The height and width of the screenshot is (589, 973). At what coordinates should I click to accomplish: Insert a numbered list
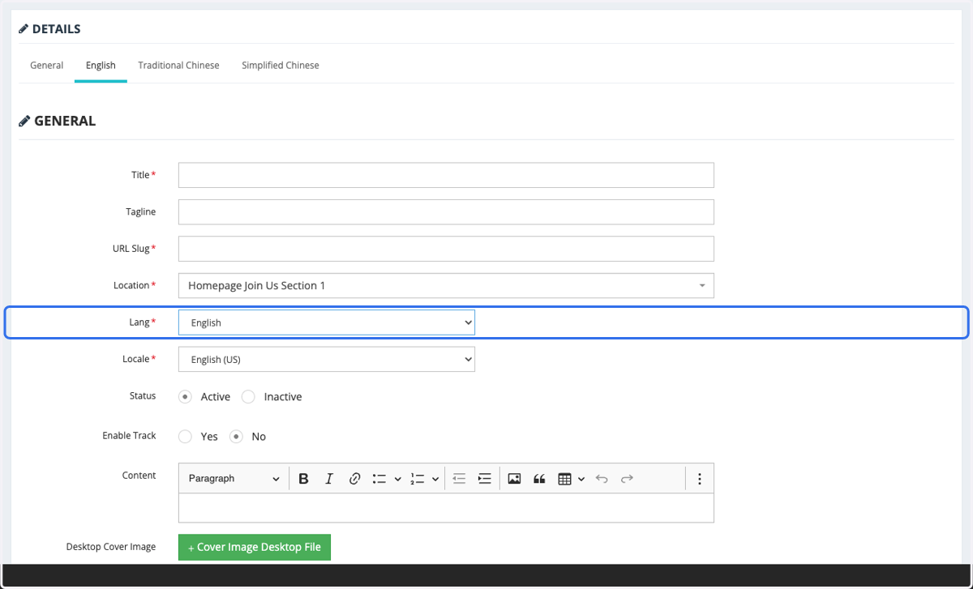(x=418, y=479)
